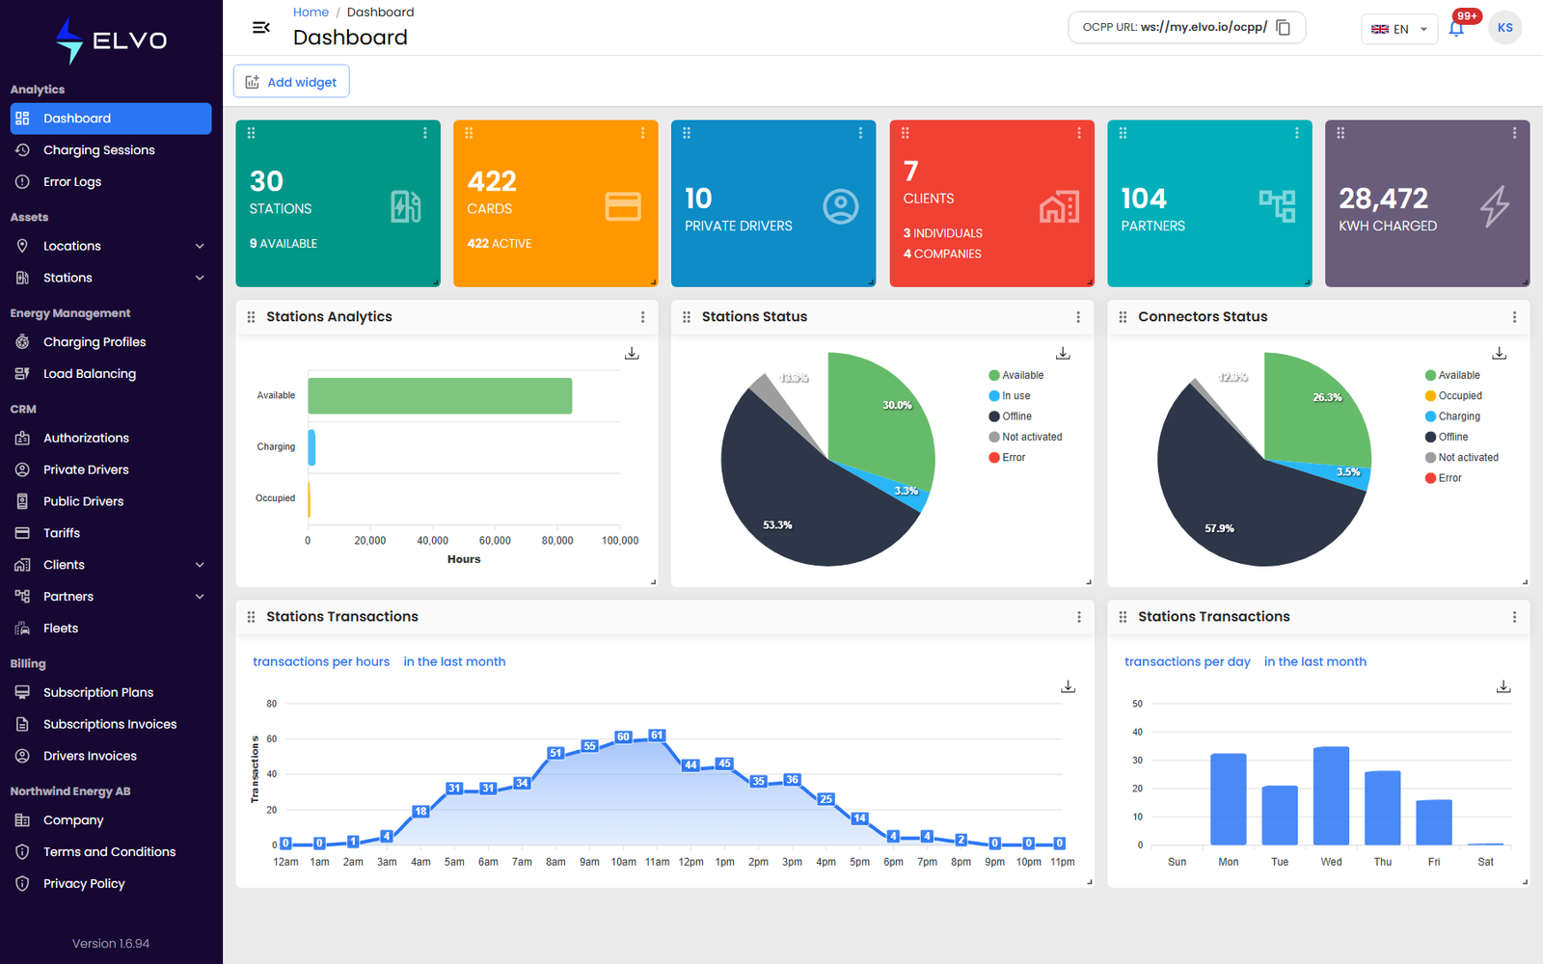Download the transactions per hours chart

(1069, 686)
